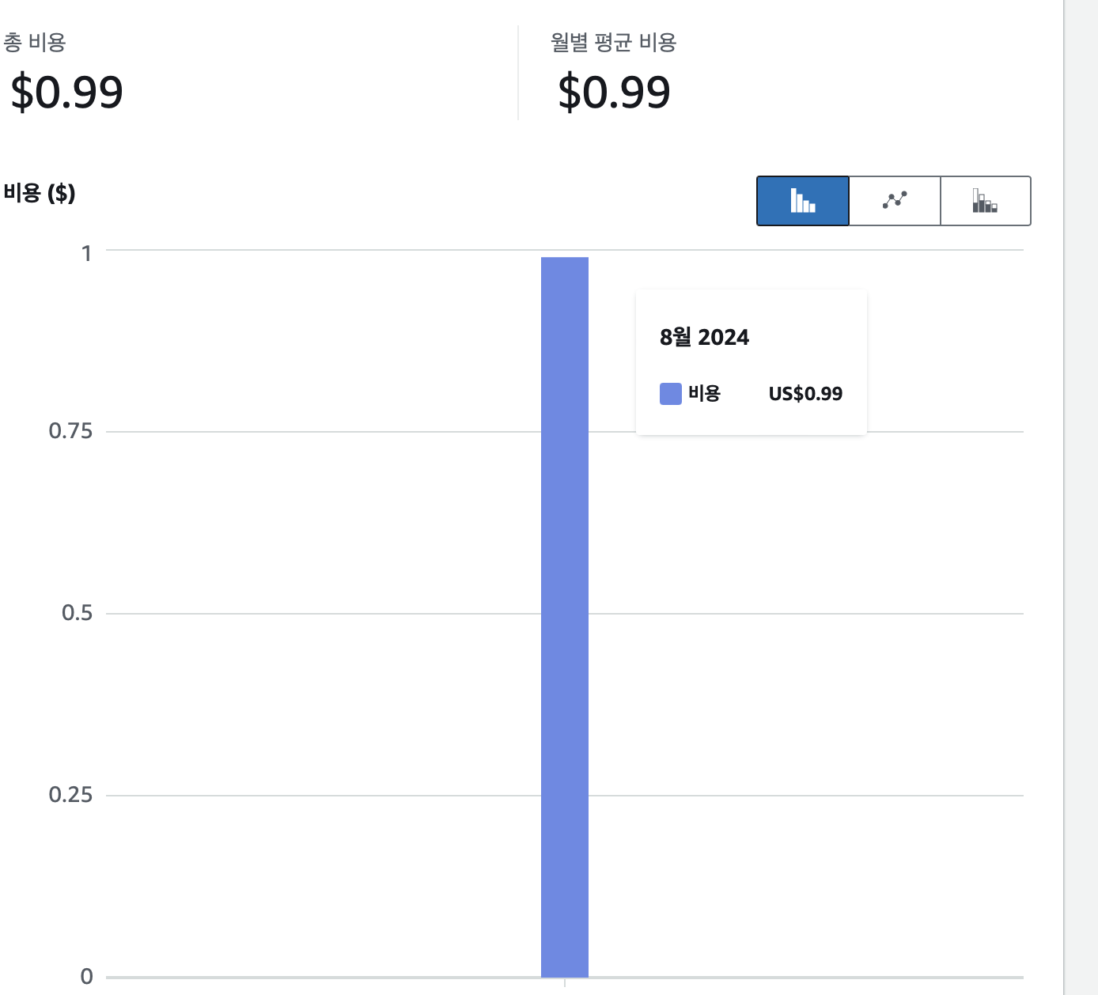Click the blue 비용 legend swatch in tooltip
The height and width of the screenshot is (995, 1098).
click(x=671, y=394)
